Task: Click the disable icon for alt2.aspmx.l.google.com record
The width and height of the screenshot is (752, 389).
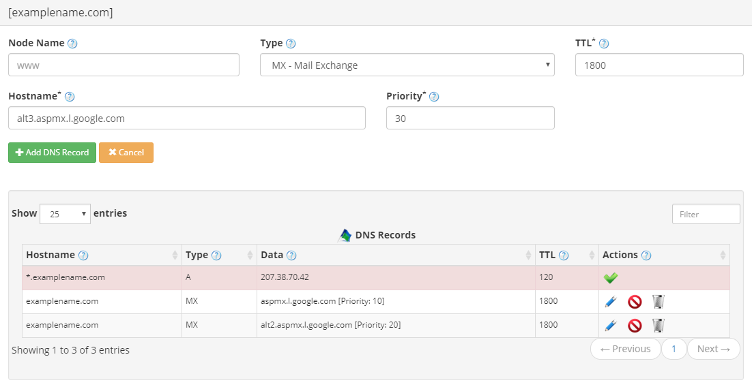Action: pyautogui.click(x=635, y=326)
